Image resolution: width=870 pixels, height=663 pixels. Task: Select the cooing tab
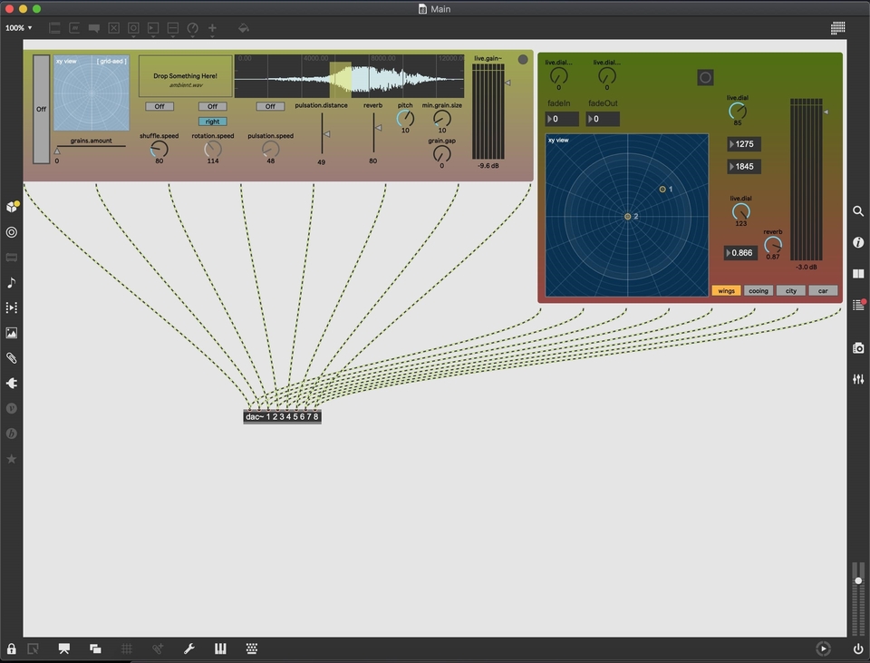(759, 291)
